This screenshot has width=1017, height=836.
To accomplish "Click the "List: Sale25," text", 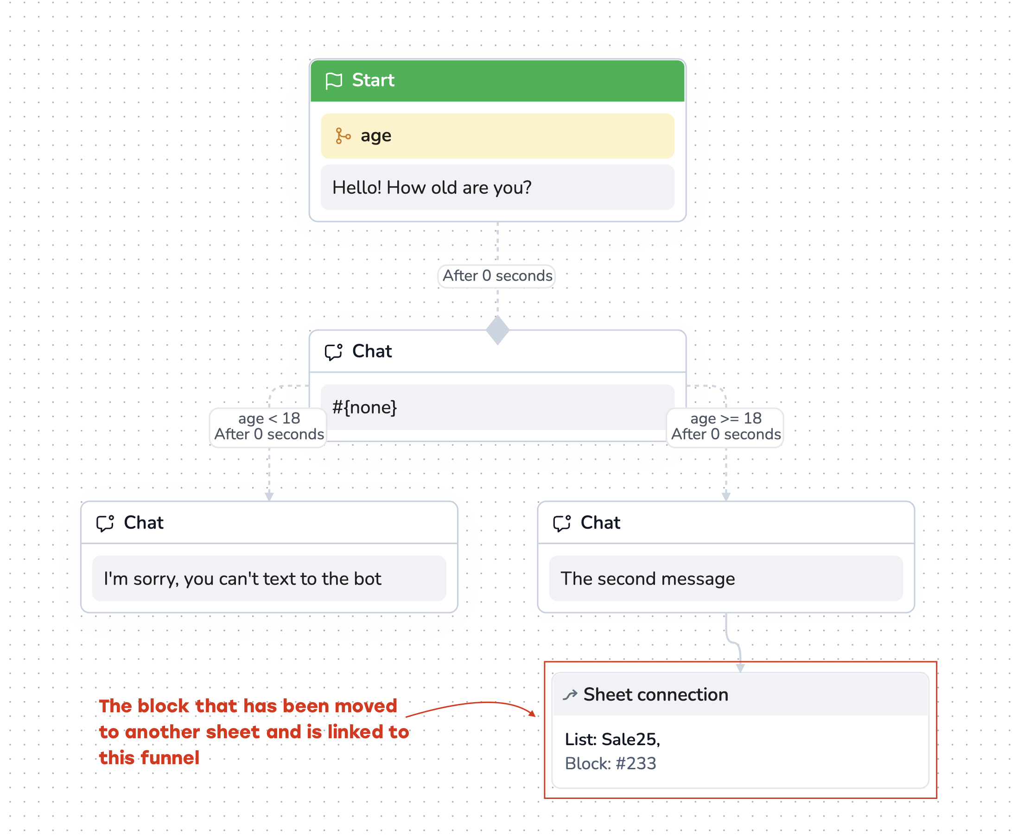I will [612, 739].
